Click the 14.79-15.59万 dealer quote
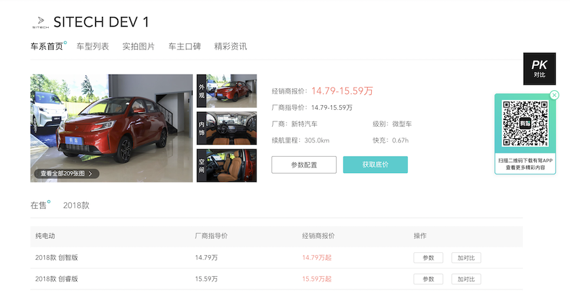The height and width of the screenshot is (293, 570). tap(342, 91)
